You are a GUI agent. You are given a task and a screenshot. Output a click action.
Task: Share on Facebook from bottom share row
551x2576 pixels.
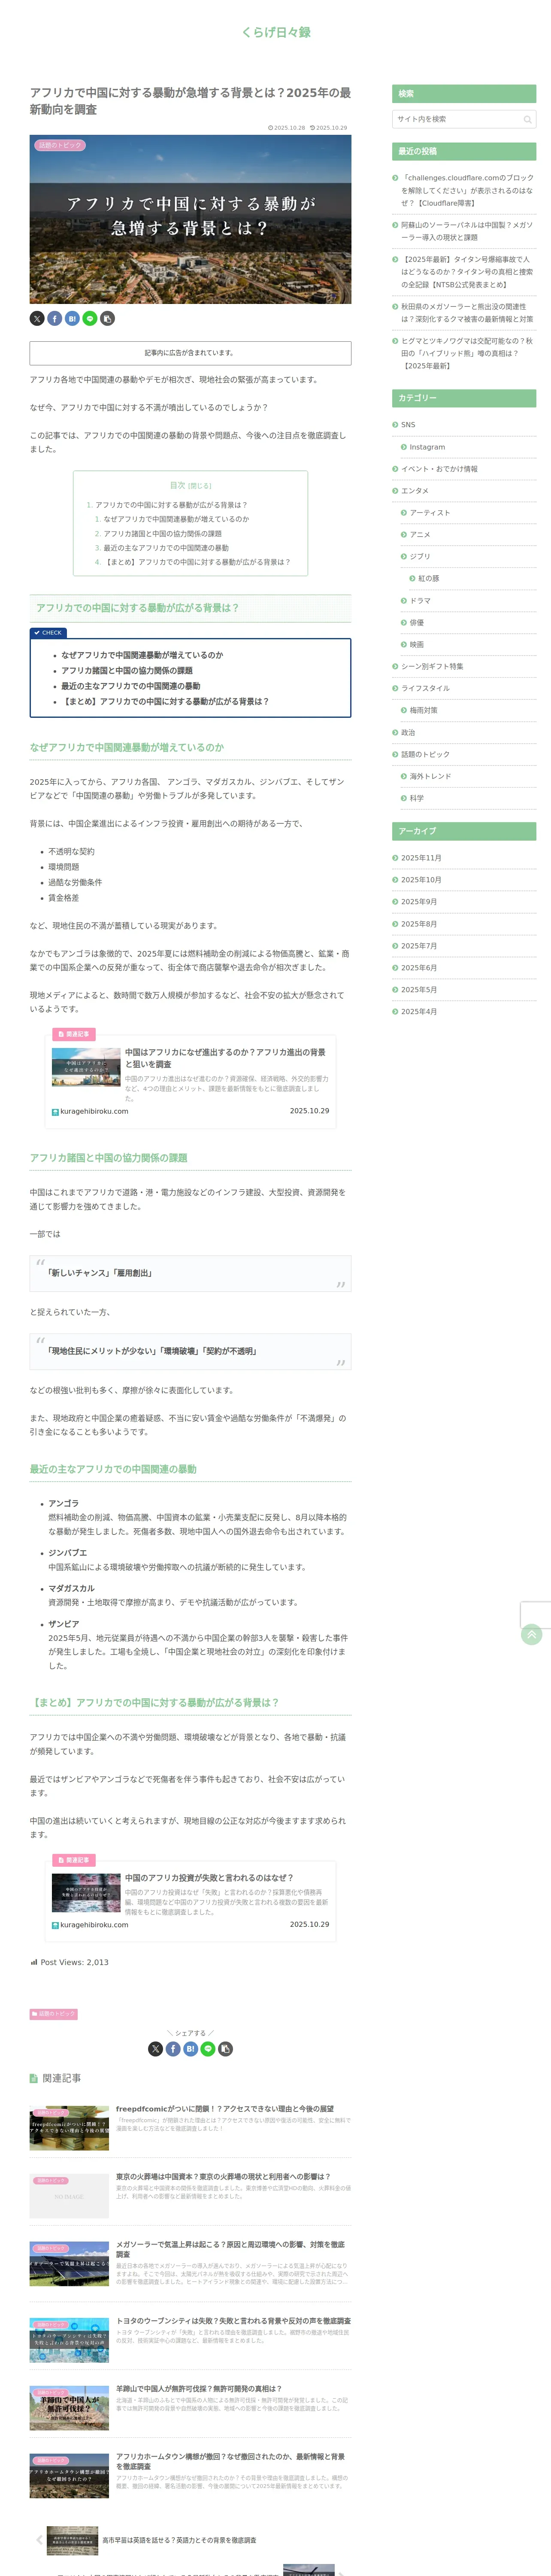[x=173, y=2049]
